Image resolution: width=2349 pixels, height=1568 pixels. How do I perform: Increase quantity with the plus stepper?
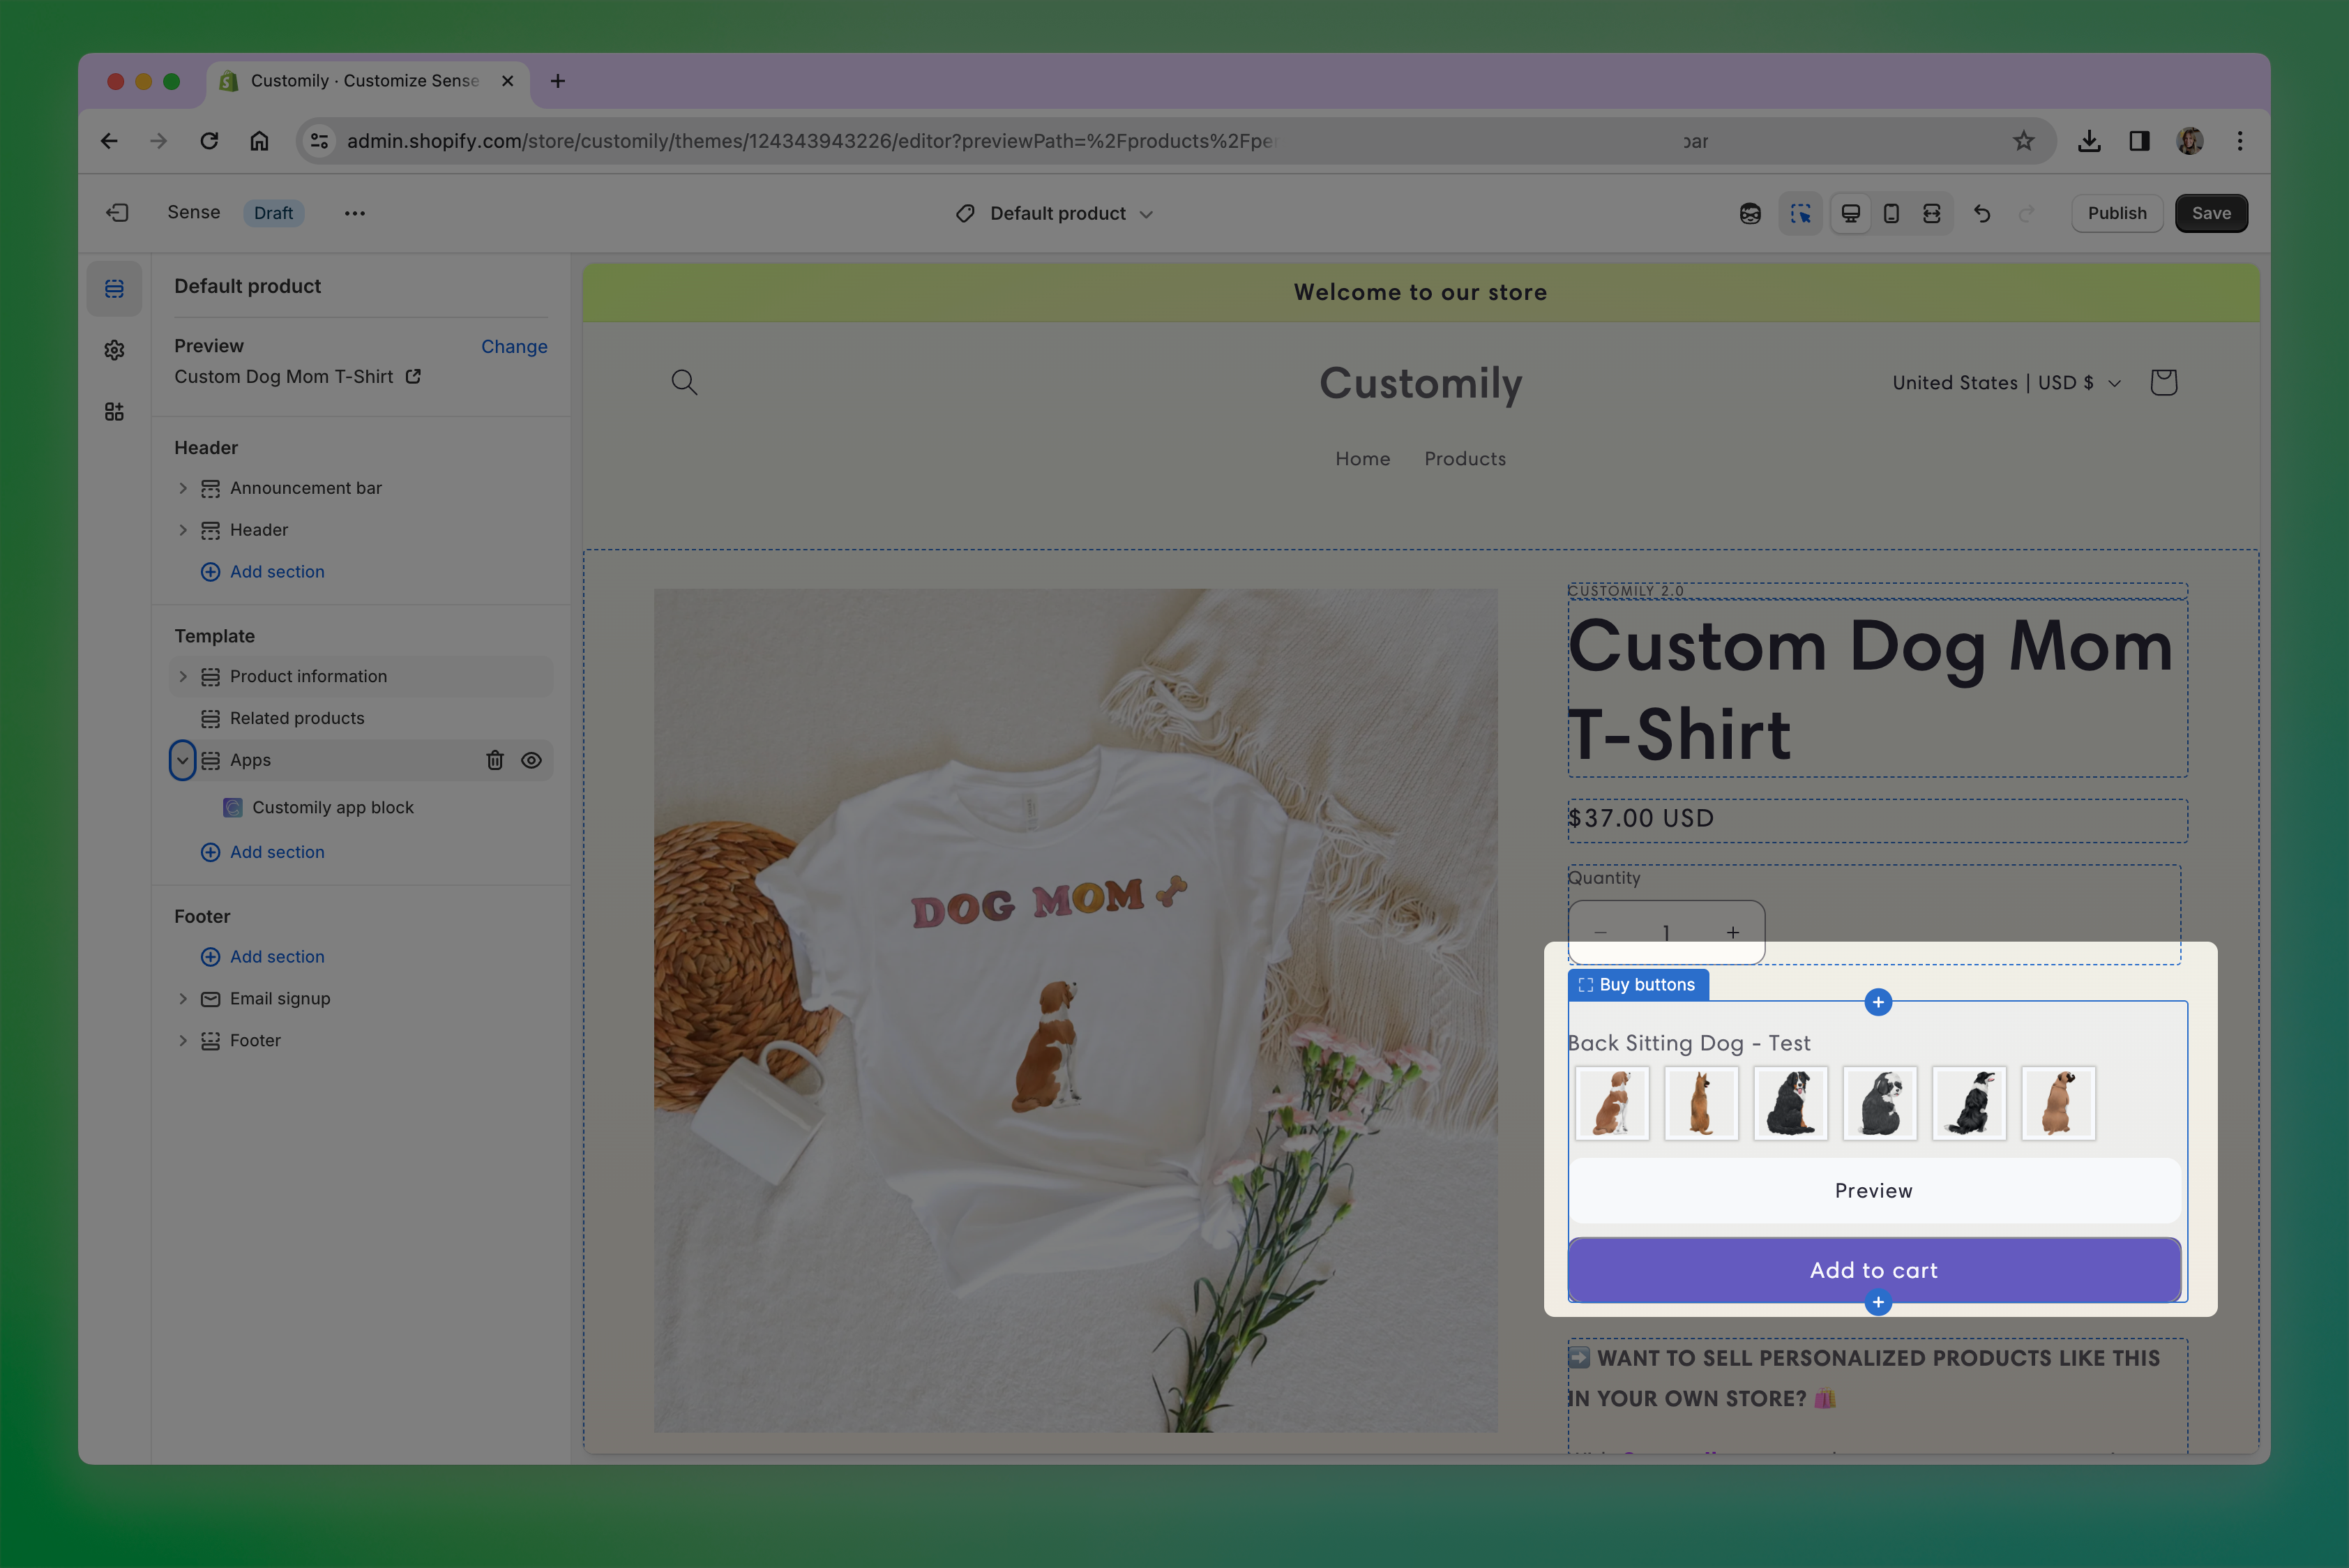[x=1732, y=932]
